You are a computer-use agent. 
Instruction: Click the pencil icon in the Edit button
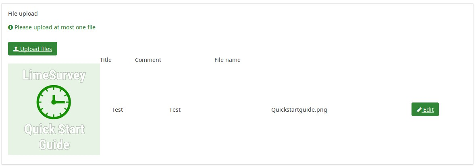pyautogui.click(x=419, y=110)
